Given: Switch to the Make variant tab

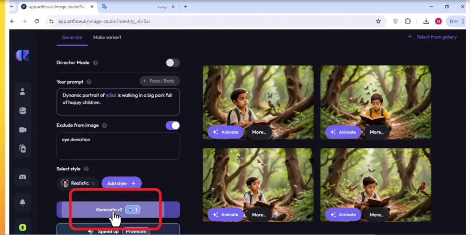Looking at the screenshot, I should pyautogui.click(x=107, y=38).
